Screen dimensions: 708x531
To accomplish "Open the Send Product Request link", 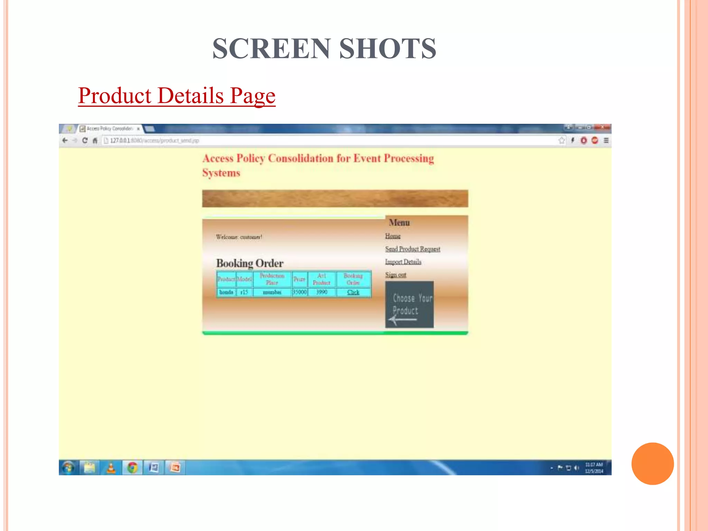I will [412, 249].
